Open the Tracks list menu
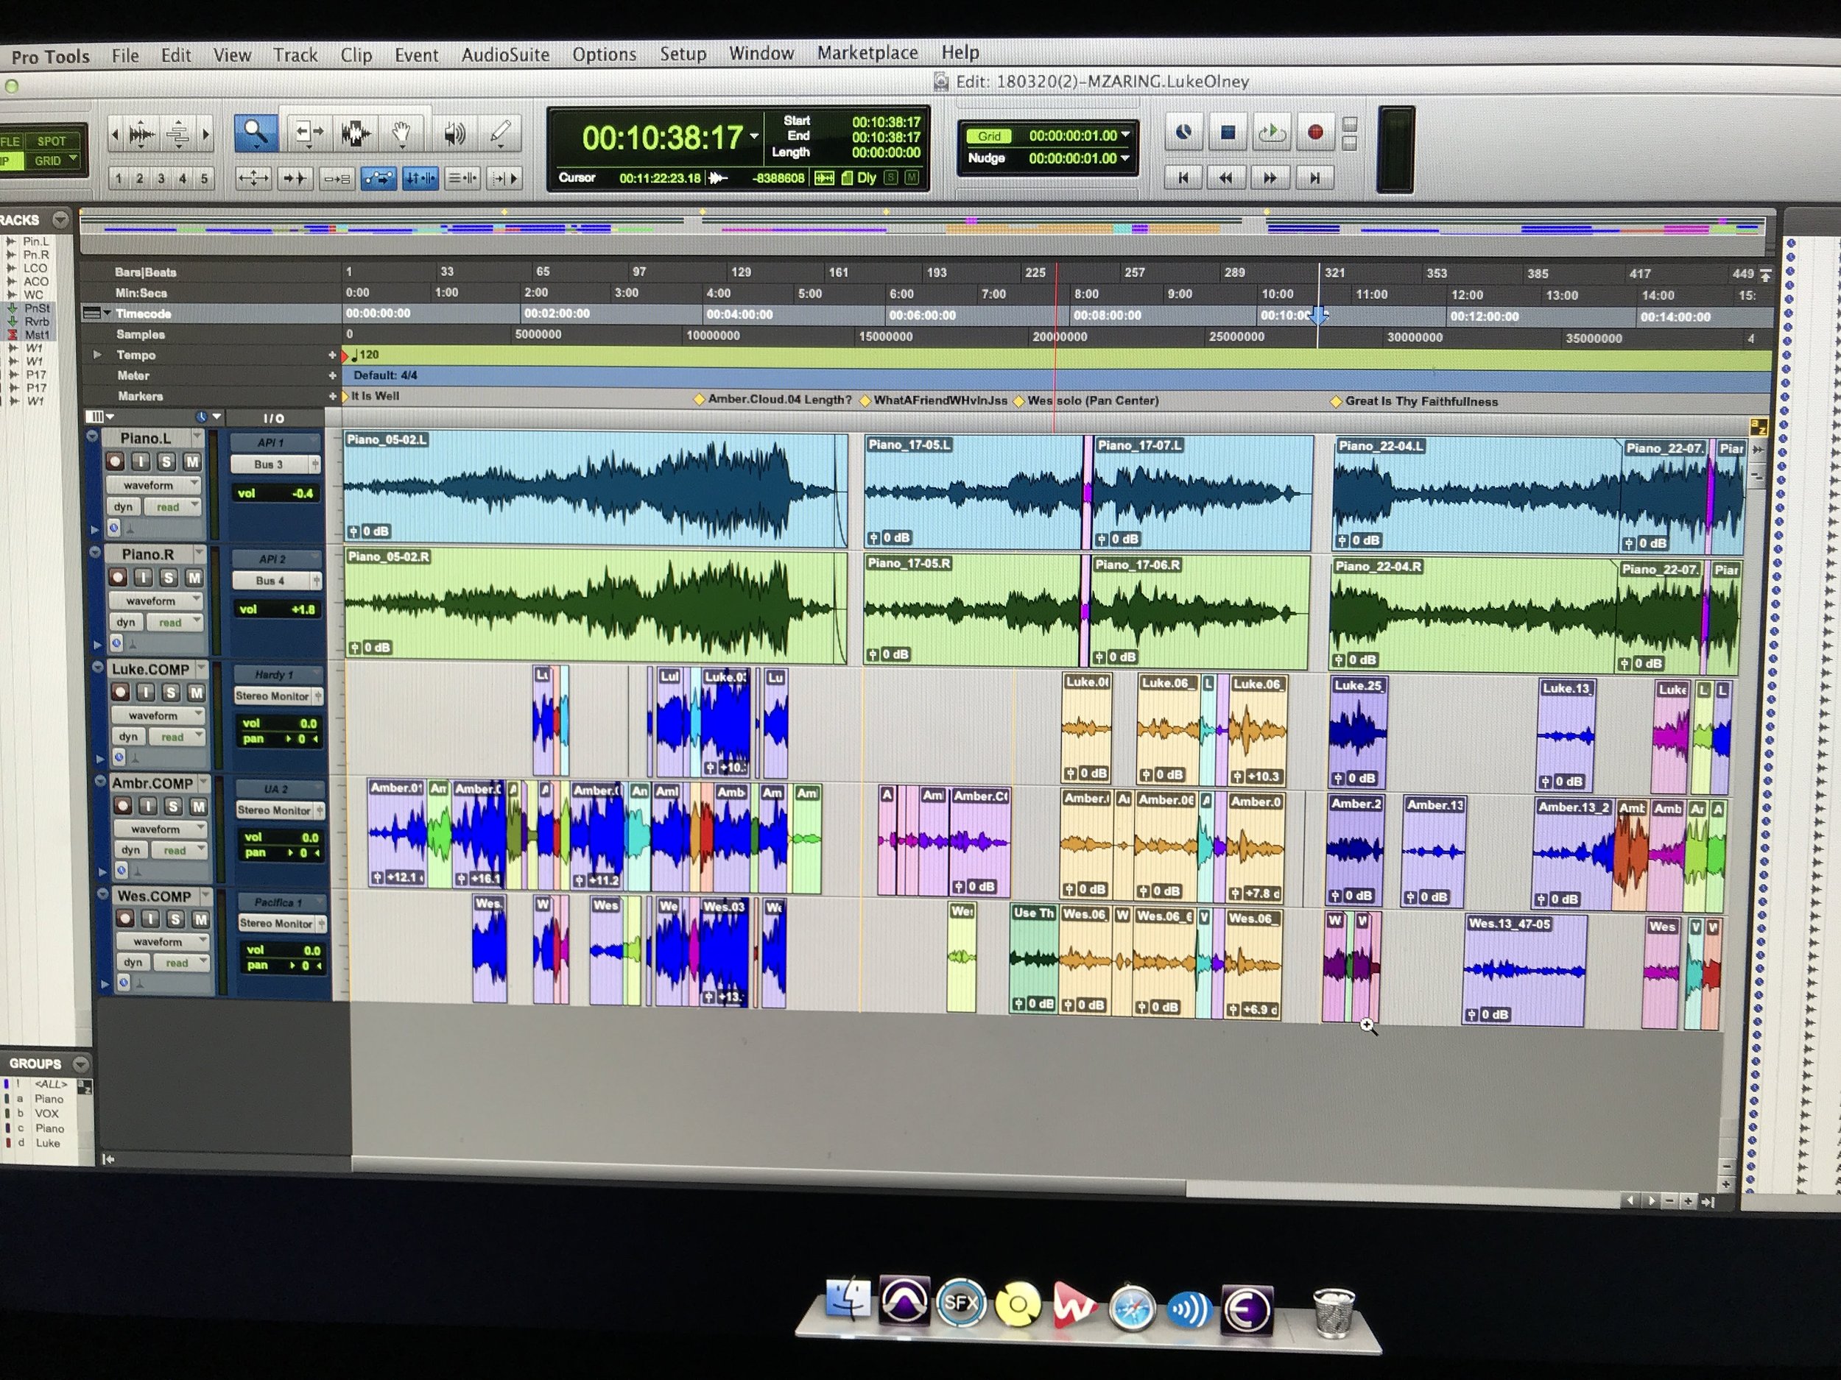The height and width of the screenshot is (1380, 1841). (61, 219)
